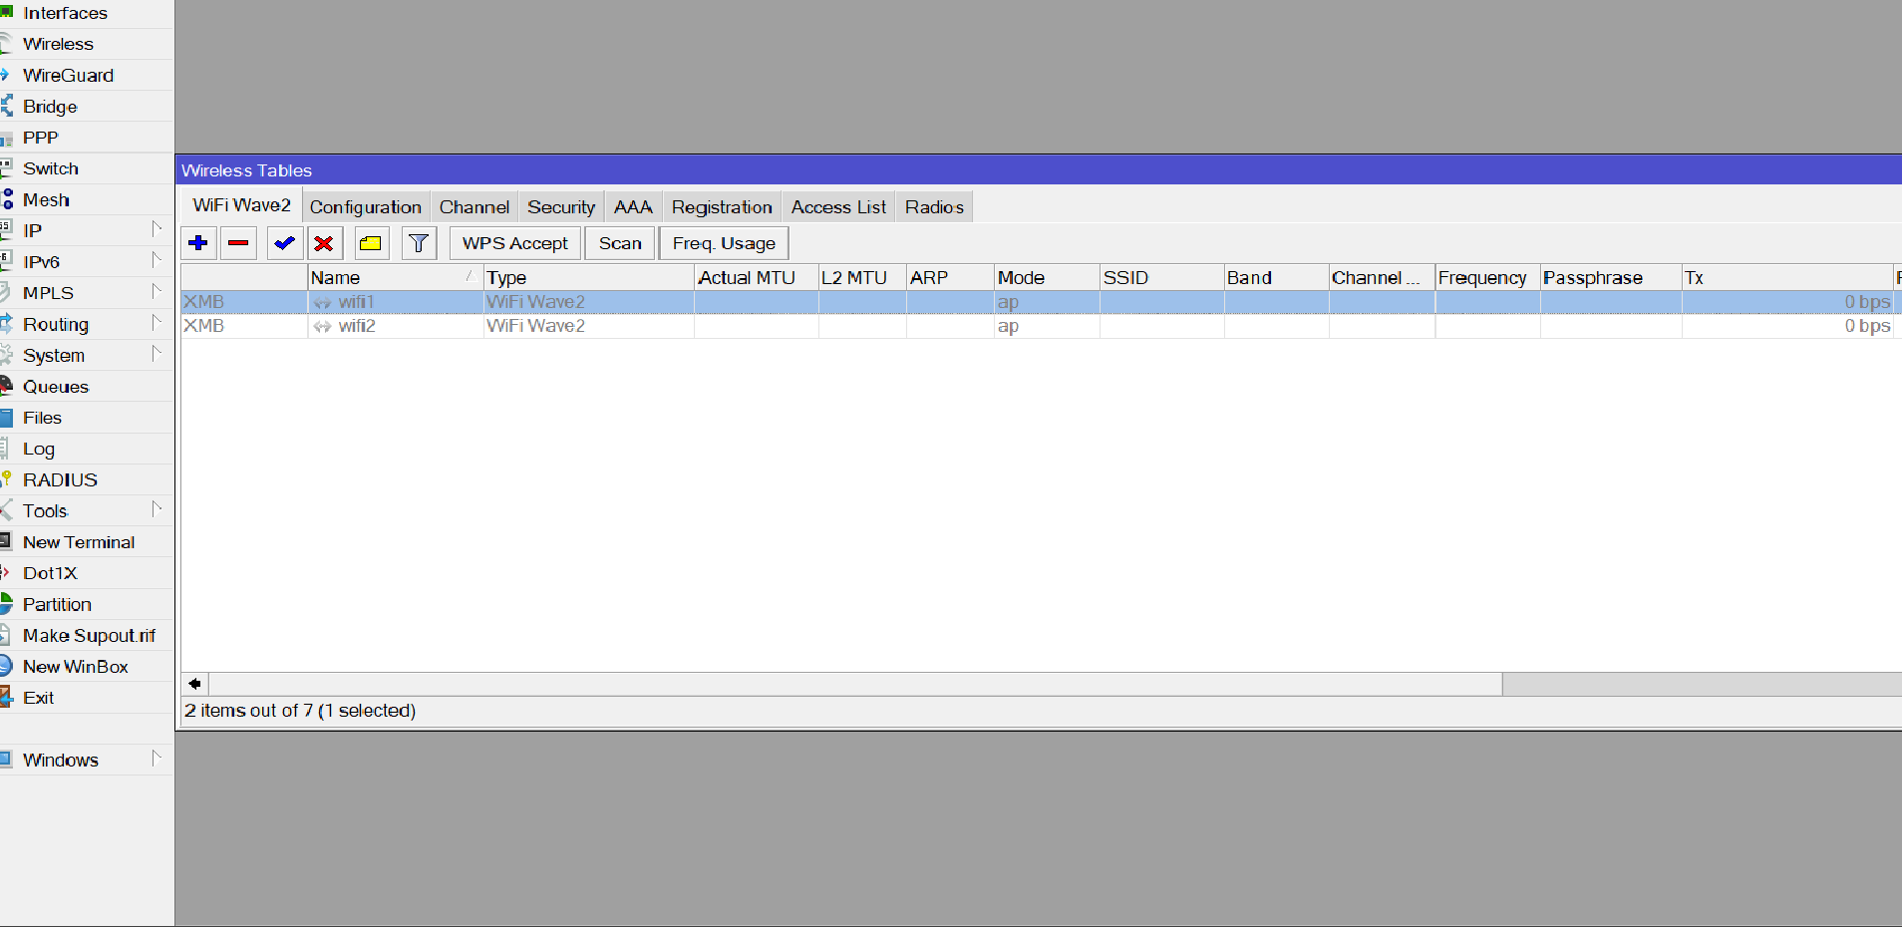Expand the Routing submenu
Image resolution: width=1902 pixels, height=927 pixels.
click(157, 324)
